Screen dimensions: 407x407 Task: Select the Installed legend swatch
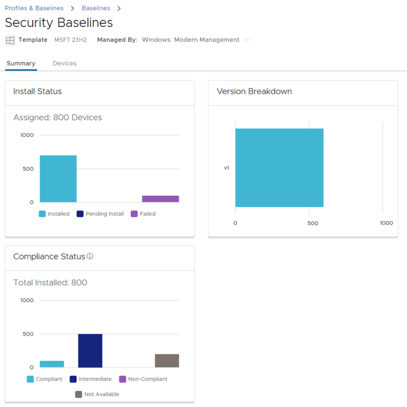click(x=42, y=214)
